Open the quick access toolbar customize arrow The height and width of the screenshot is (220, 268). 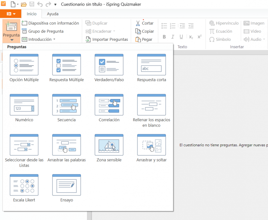click(x=55, y=5)
